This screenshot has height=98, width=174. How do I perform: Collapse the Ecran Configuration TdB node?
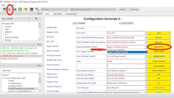[3, 78]
